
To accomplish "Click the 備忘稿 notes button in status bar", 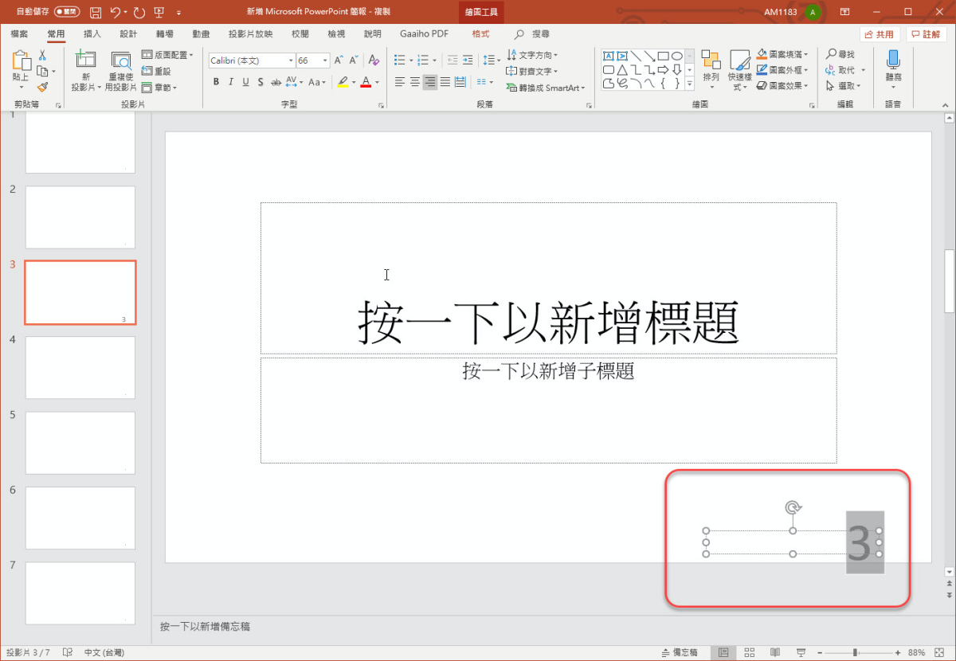I will tap(679, 652).
